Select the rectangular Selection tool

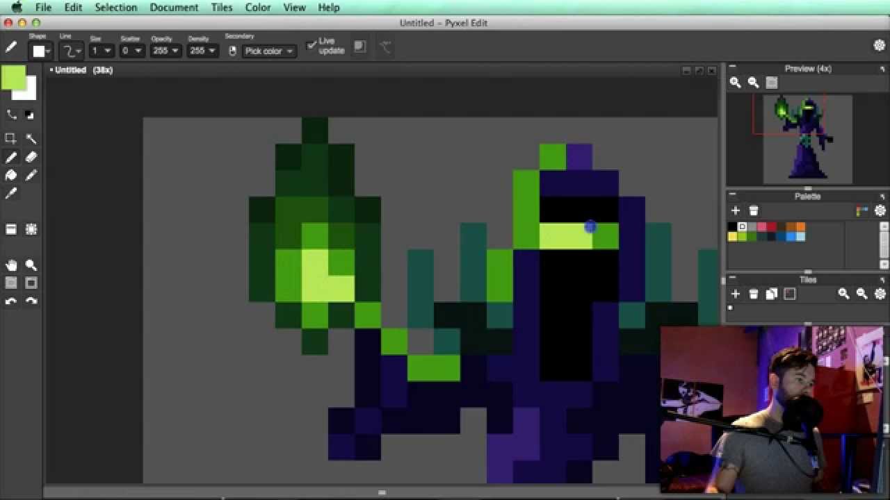pyautogui.click(x=11, y=139)
